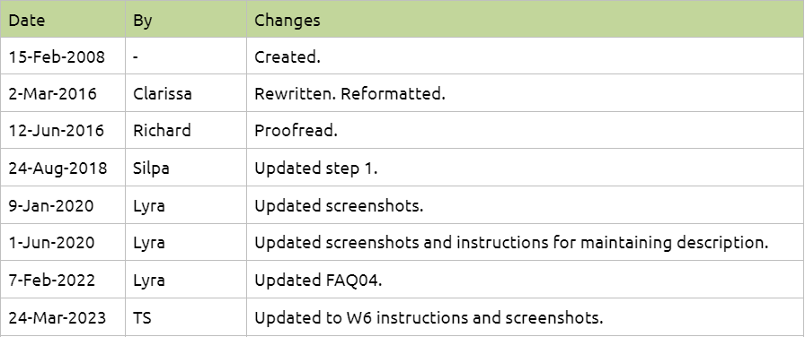Select the 15-Feb-2008 date cell

[x=63, y=56]
